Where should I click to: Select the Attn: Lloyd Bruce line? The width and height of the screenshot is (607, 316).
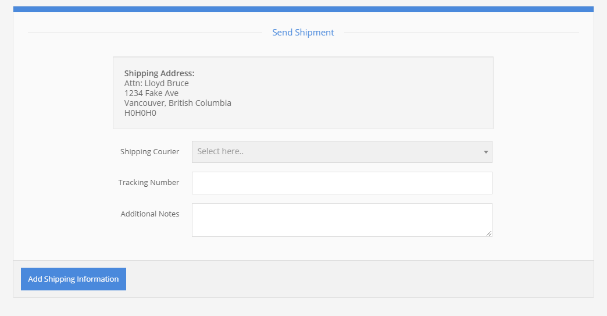(x=156, y=83)
